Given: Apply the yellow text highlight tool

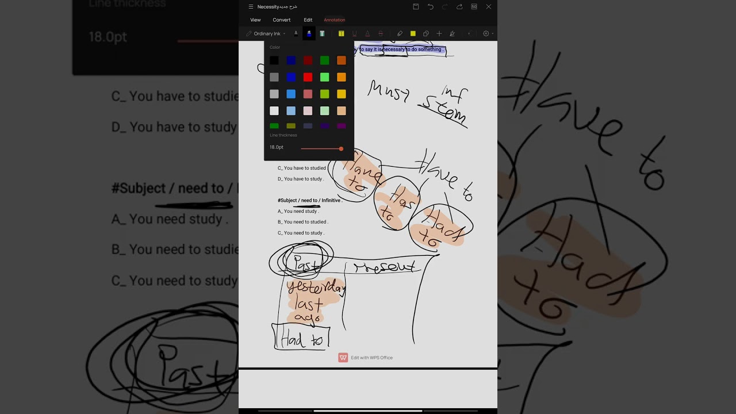Looking at the screenshot, I should [x=341, y=33].
